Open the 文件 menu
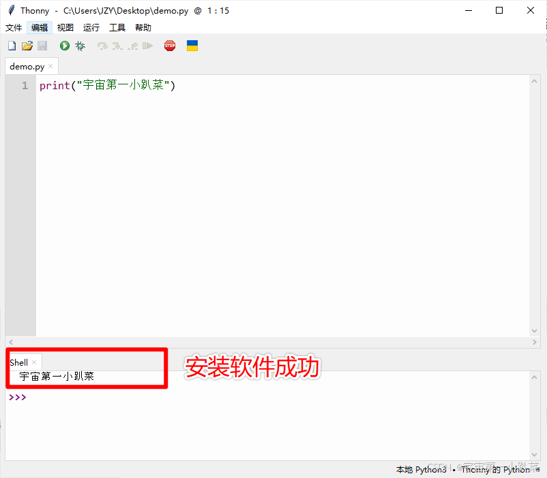Screen dimensions: 547x478 pos(14,27)
